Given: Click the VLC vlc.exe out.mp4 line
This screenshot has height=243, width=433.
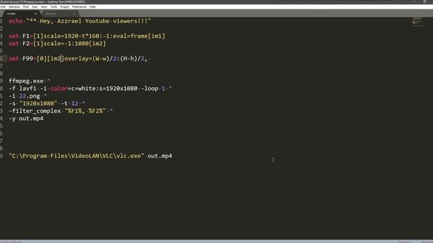Looking at the screenshot, I should (90, 156).
